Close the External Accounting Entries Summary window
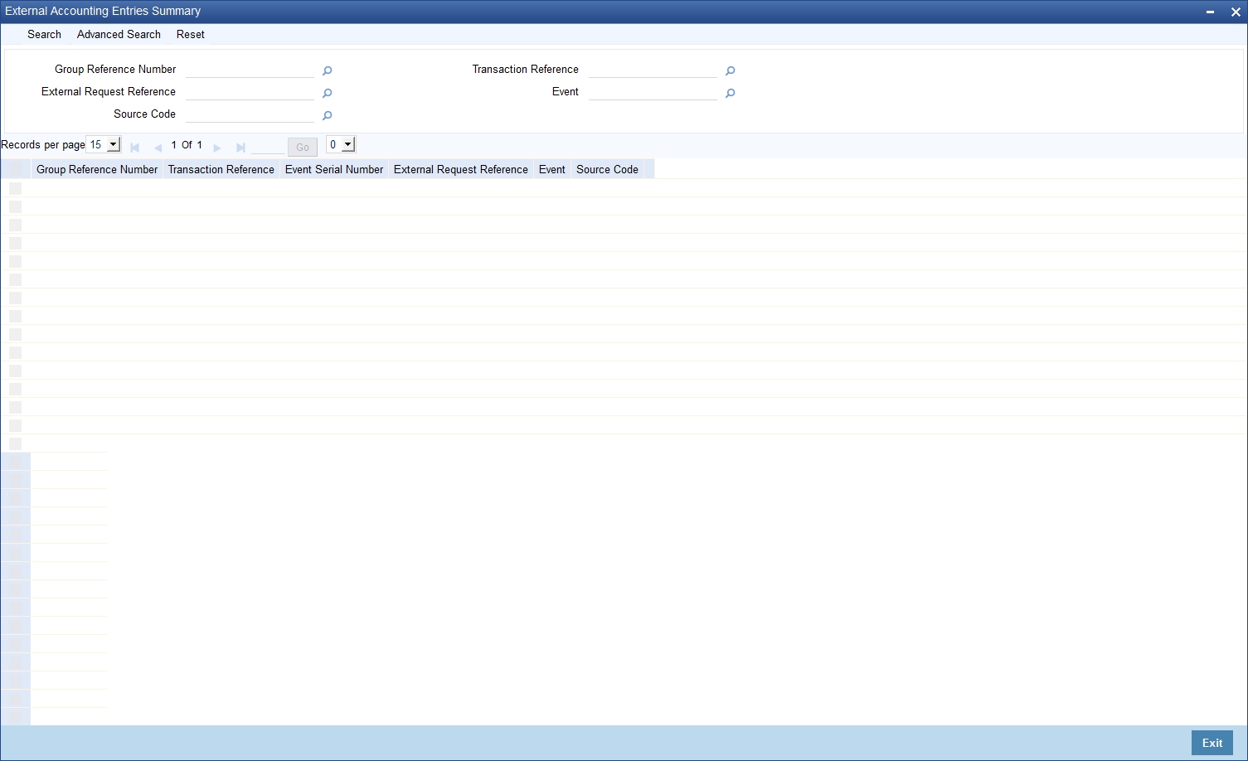The height and width of the screenshot is (761, 1248). click(x=1236, y=12)
